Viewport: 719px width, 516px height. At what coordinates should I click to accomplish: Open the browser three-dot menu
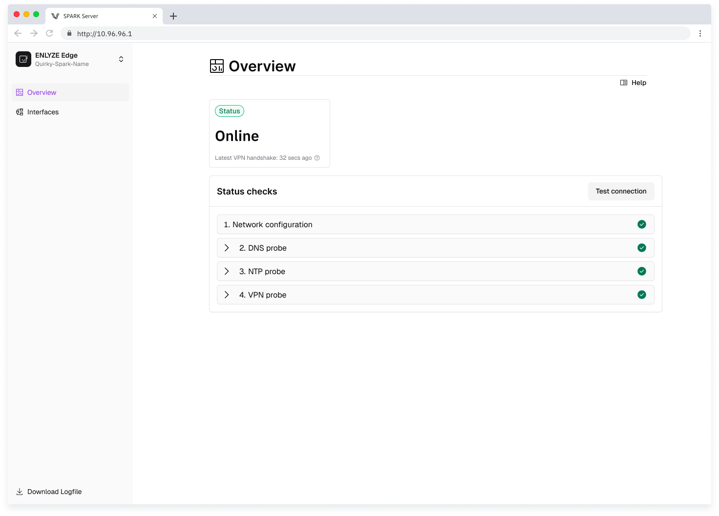tap(700, 33)
